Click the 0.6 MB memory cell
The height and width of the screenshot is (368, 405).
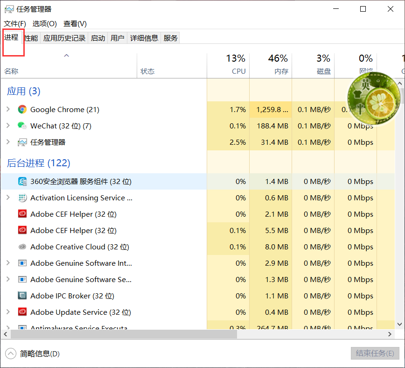pos(271,198)
